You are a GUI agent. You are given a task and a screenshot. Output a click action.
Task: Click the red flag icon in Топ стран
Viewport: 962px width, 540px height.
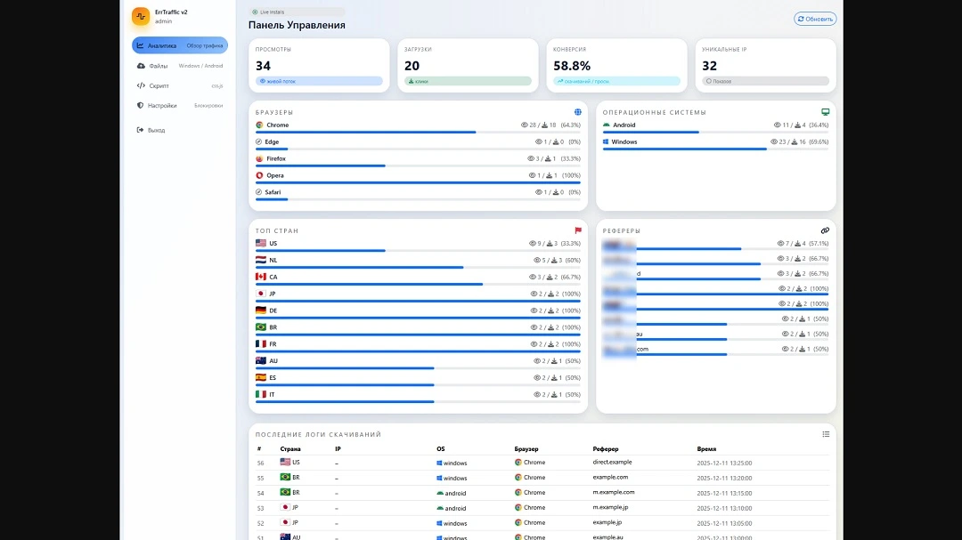click(577, 230)
